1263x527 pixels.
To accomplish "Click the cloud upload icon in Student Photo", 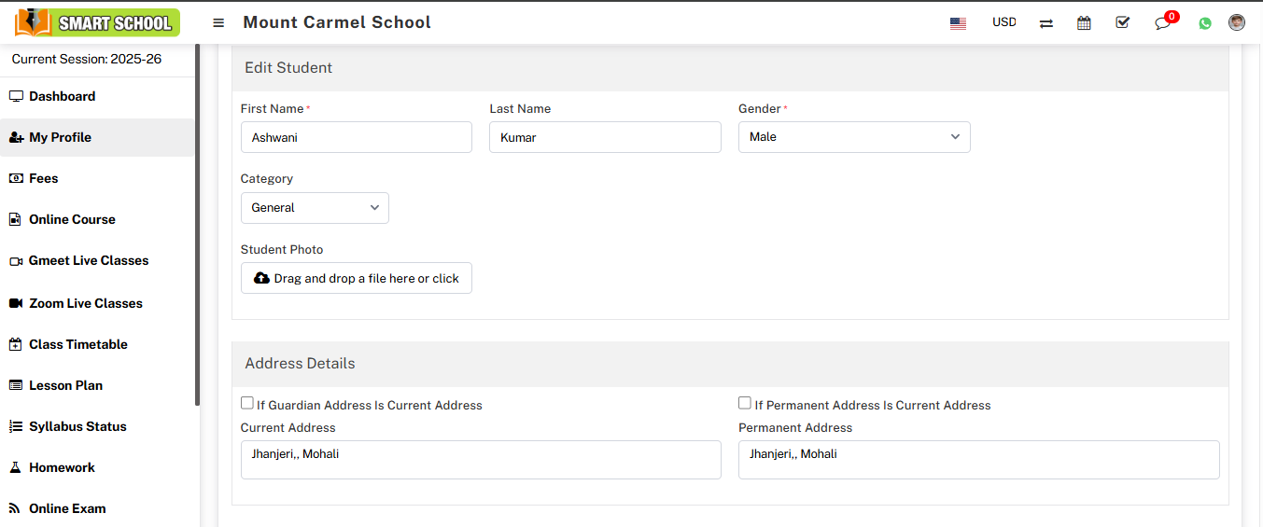I will [x=262, y=278].
